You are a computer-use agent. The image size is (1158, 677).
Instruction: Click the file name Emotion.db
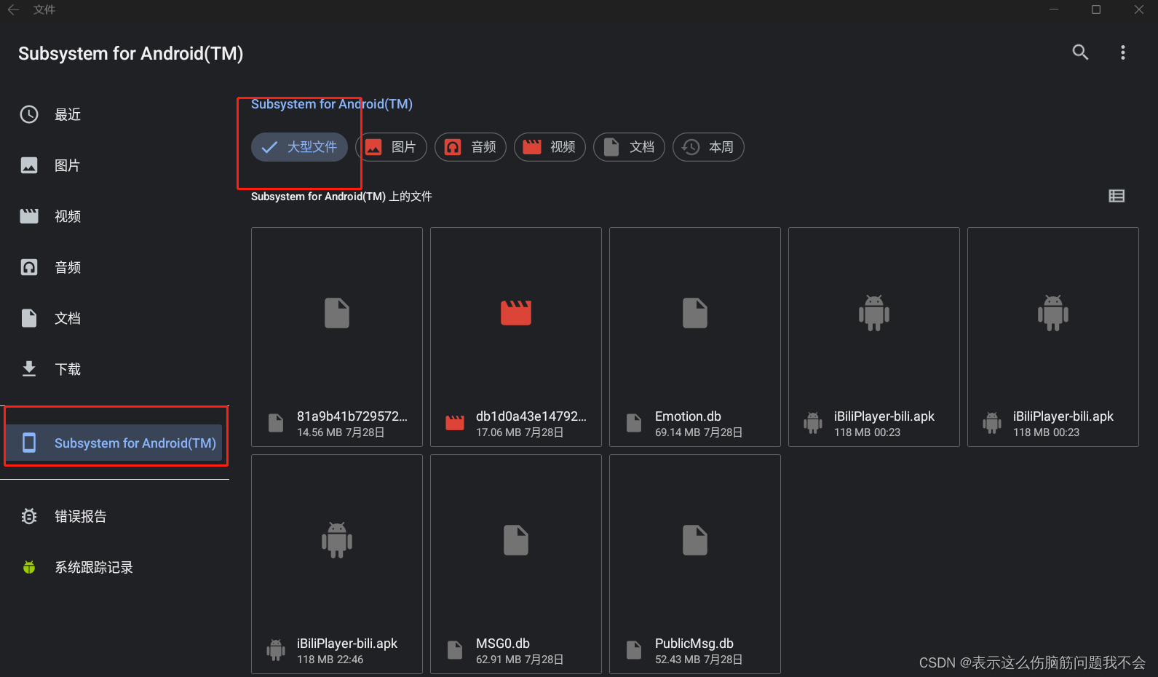point(688,416)
